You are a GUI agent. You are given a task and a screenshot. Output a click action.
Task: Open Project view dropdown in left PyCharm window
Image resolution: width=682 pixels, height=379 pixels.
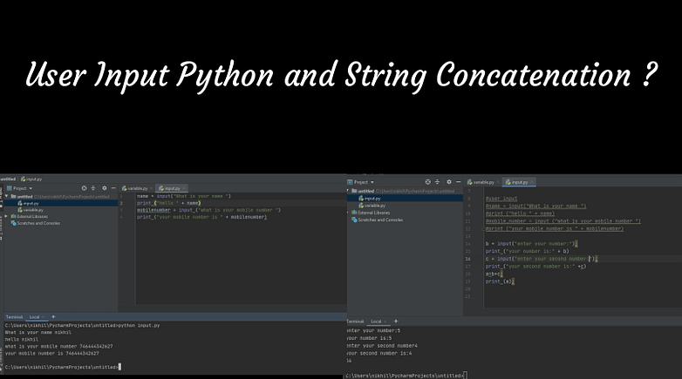point(19,188)
